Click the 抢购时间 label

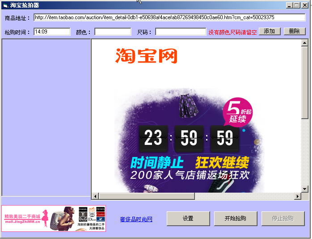point(17,32)
